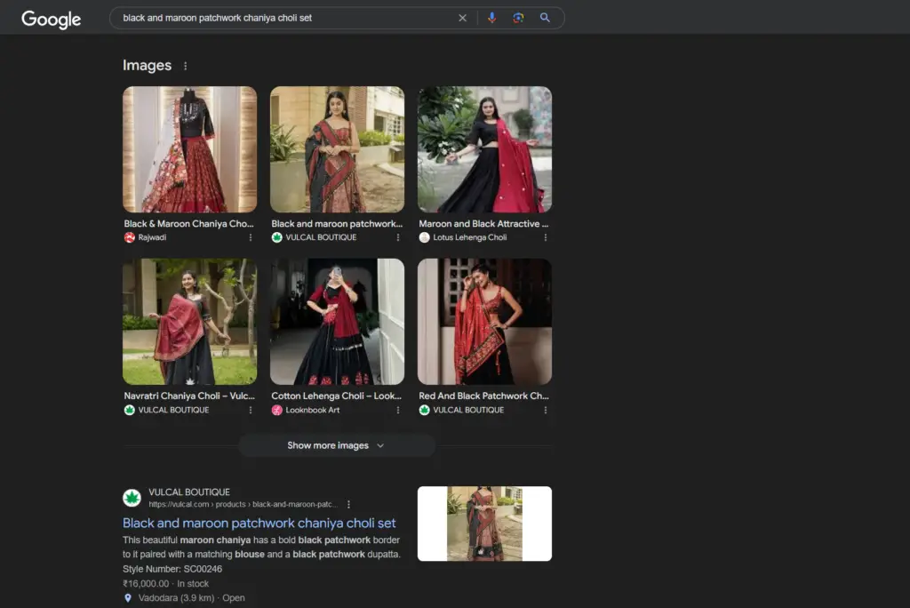Open the Black and maroon patchwork chaniya choli link
This screenshot has width=910, height=608.
click(259, 523)
